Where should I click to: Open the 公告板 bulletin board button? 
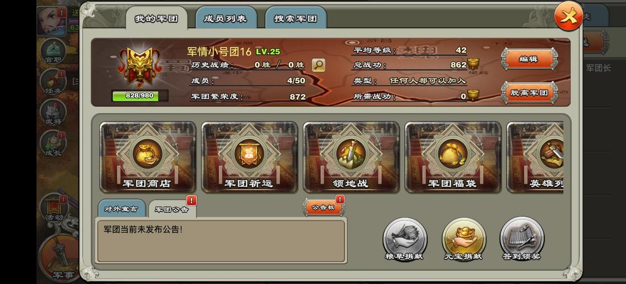pyautogui.click(x=323, y=208)
